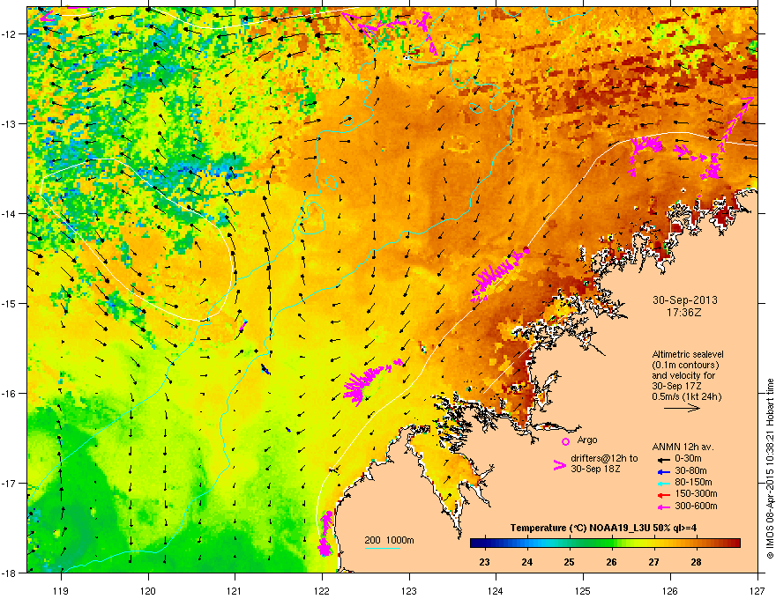Click the latitude axis label '-15'
Screen dimensions: 776x599
[10, 303]
